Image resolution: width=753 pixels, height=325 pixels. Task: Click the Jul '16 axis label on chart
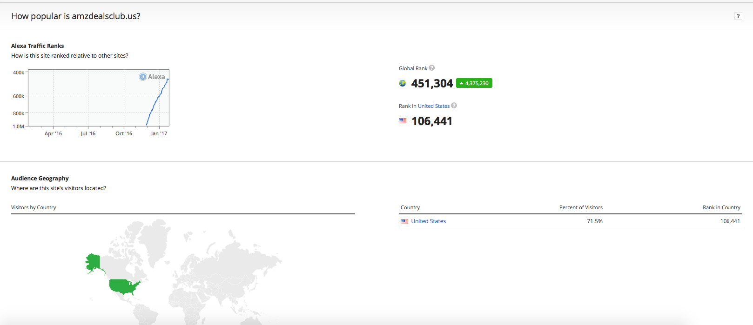pyautogui.click(x=88, y=133)
